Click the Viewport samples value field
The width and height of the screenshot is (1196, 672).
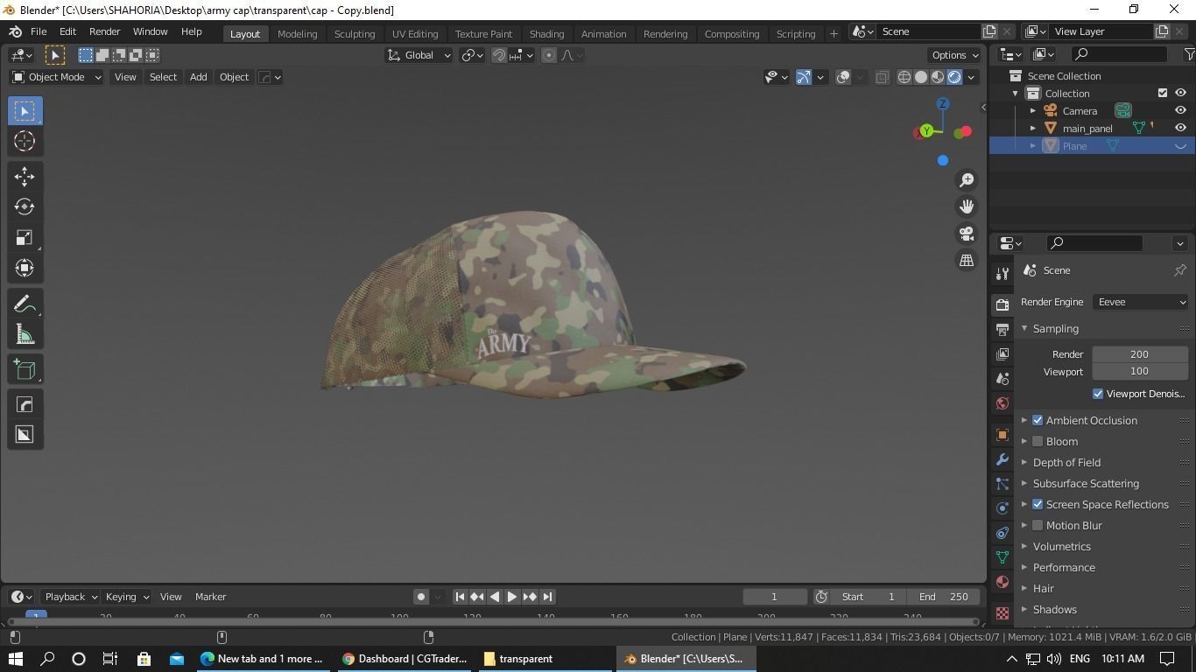point(1139,372)
